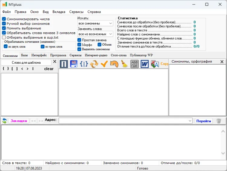The width and height of the screenshot is (227, 171).
Task: Click the '>>' forward navigation button
Action: tap(41, 121)
